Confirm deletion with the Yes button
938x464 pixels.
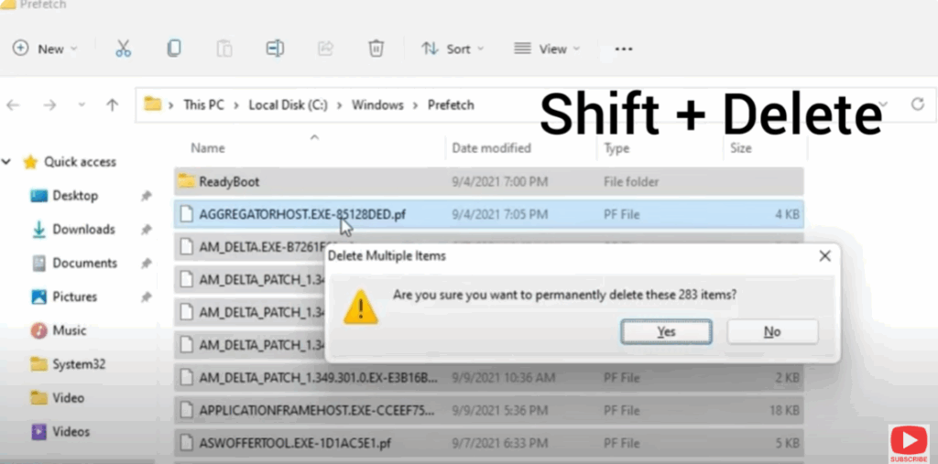tap(666, 331)
